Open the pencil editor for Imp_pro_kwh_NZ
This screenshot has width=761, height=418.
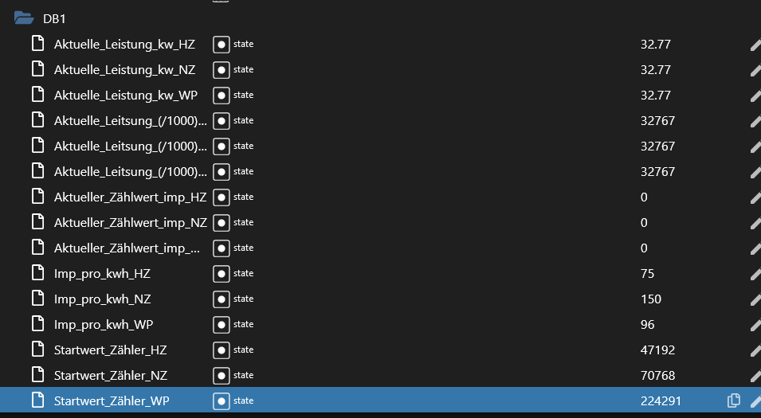755,299
